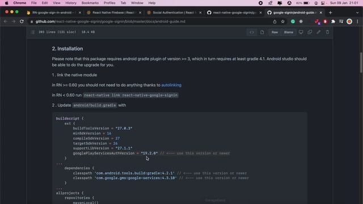Copy raw file contents icon
The image size is (363, 204).
click(x=310, y=32)
